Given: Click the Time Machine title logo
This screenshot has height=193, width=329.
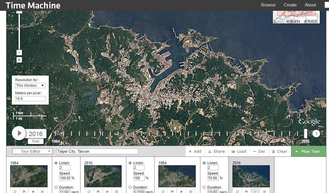Looking at the screenshot, I should point(33,6).
